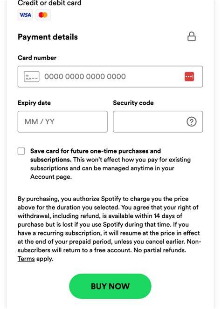The image size is (221, 309).
Task: Click the 'Expiry date' label
Action: (x=34, y=103)
